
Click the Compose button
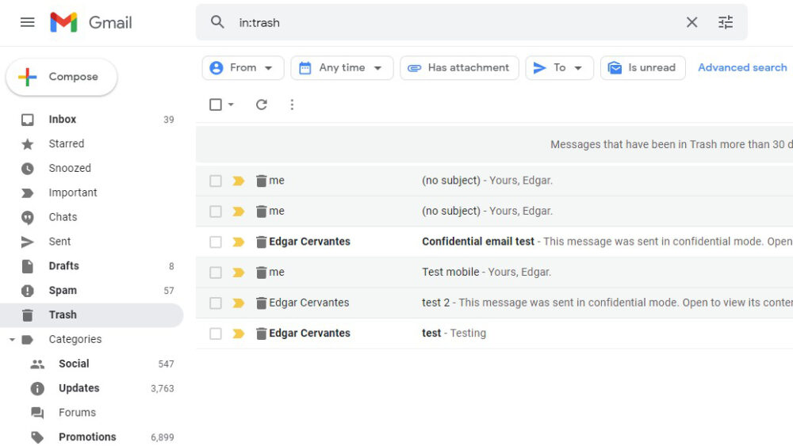pos(62,77)
